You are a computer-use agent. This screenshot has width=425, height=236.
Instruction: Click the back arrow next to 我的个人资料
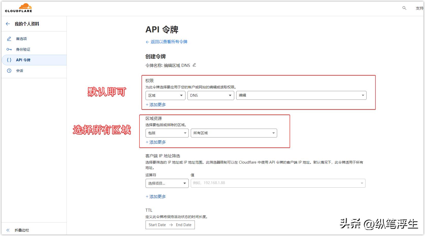[8, 24]
